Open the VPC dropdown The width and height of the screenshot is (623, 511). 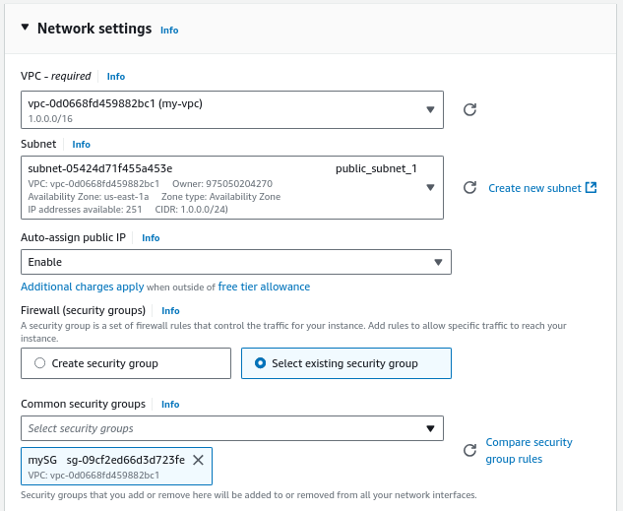coord(232,109)
